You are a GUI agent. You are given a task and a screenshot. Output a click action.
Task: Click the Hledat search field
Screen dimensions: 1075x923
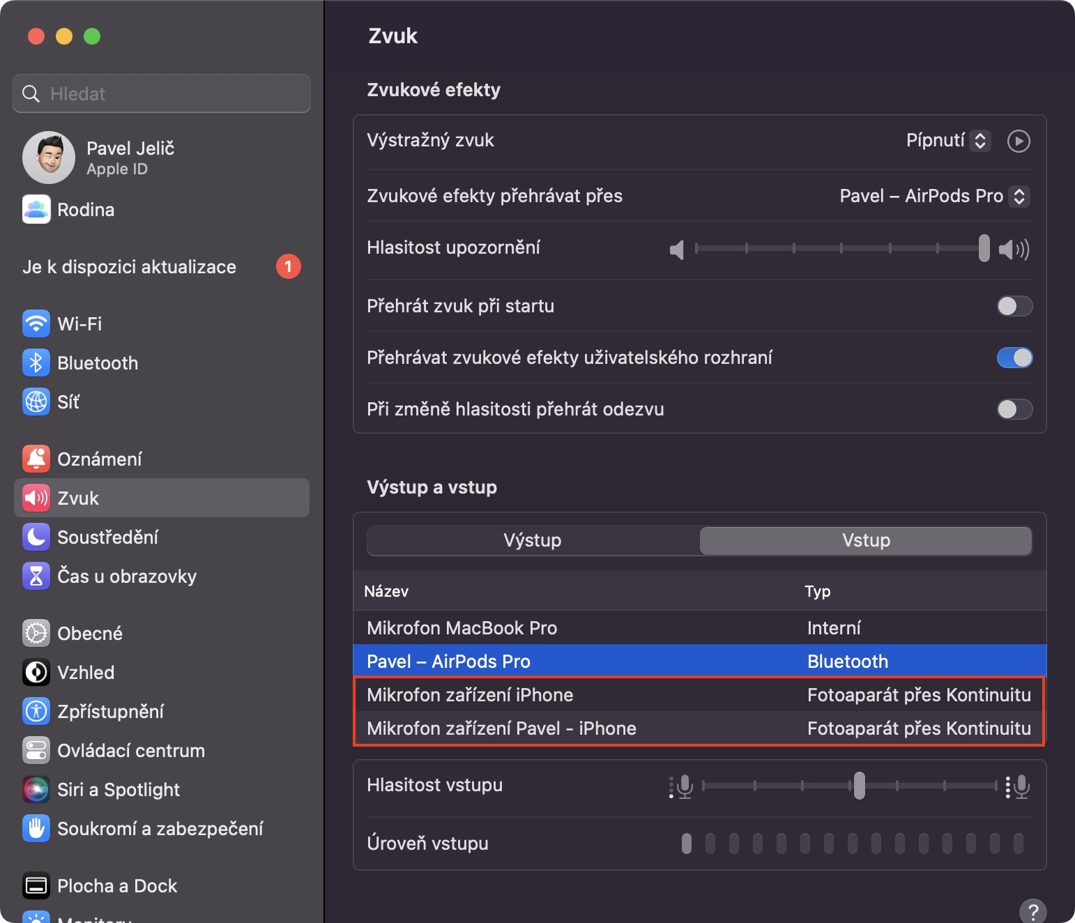point(162,93)
